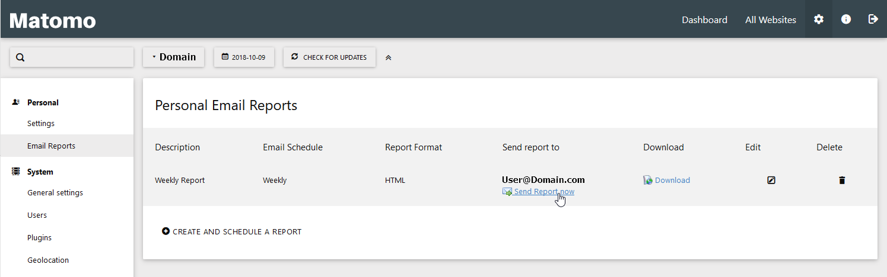This screenshot has width=887, height=277.
Task: Collapse the top controls with double chevron
Action: pyautogui.click(x=389, y=57)
